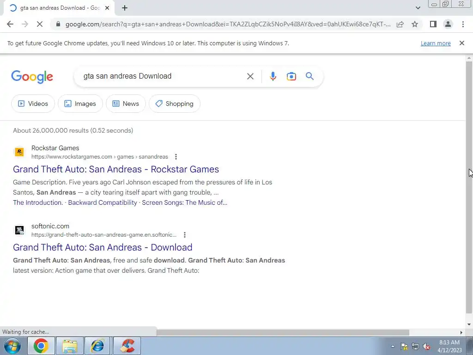
Task: Filter results by News
Action: [x=126, y=104]
